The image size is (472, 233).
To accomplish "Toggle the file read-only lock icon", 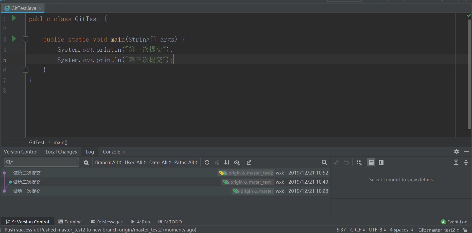I will (x=465, y=229).
